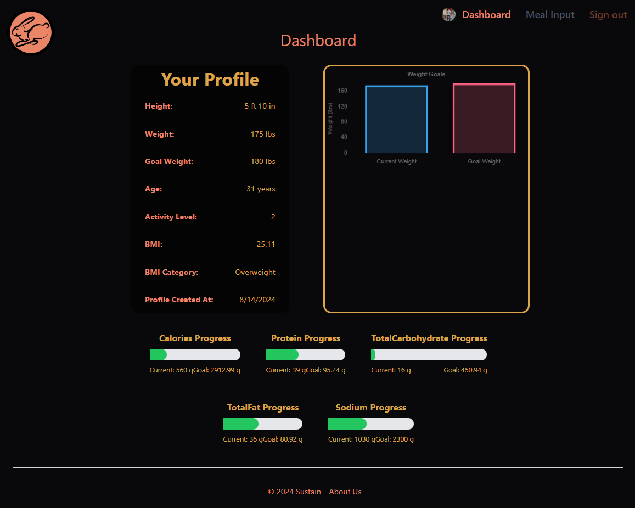Open the About Us page
This screenshot has width=635, height=508.
(x=345, y=492)
